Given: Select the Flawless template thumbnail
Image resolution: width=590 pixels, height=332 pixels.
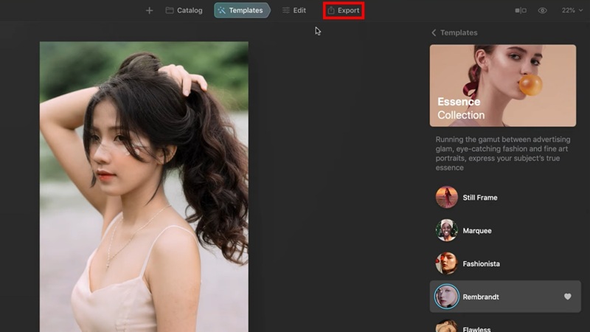Looking at the screenshot, I should coord(446,326).
